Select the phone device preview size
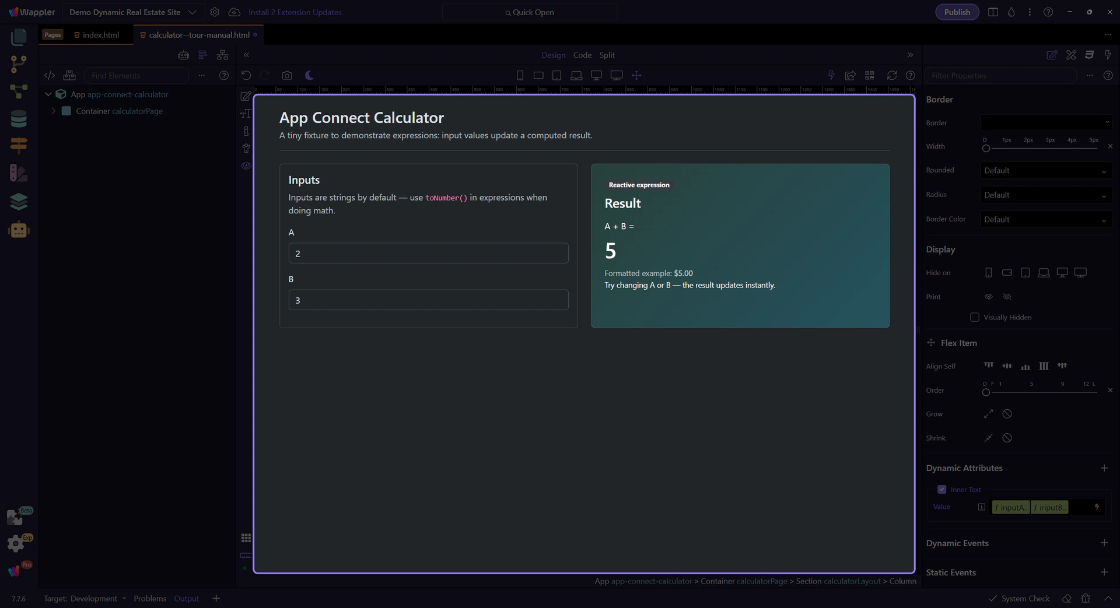The image size is (1120, 608). 520,75
